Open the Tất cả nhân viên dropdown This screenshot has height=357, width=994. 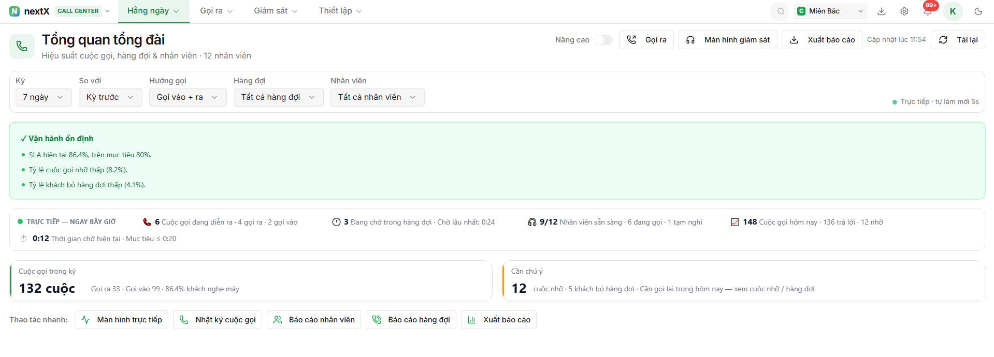377,97
